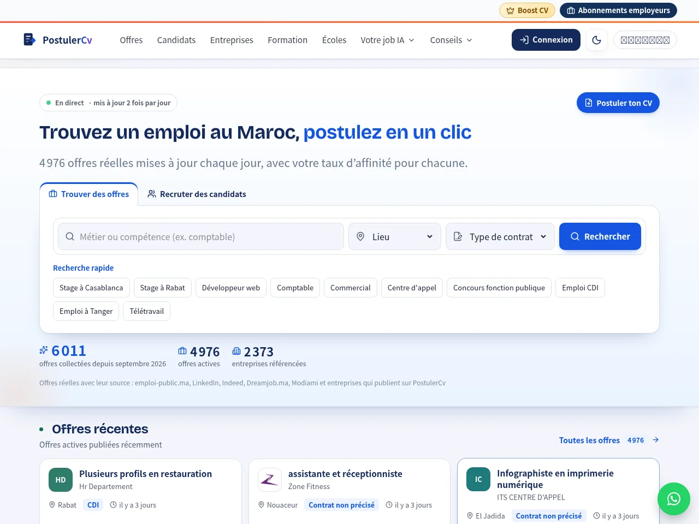Open Abonnements employeurs

[x=618, y=10]
